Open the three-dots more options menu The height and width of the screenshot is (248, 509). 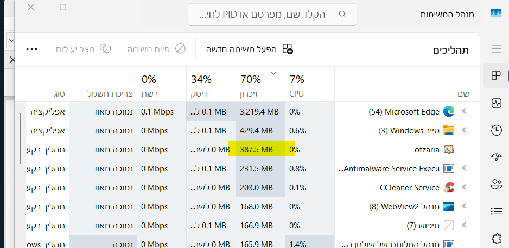click(x=32, y=49)
